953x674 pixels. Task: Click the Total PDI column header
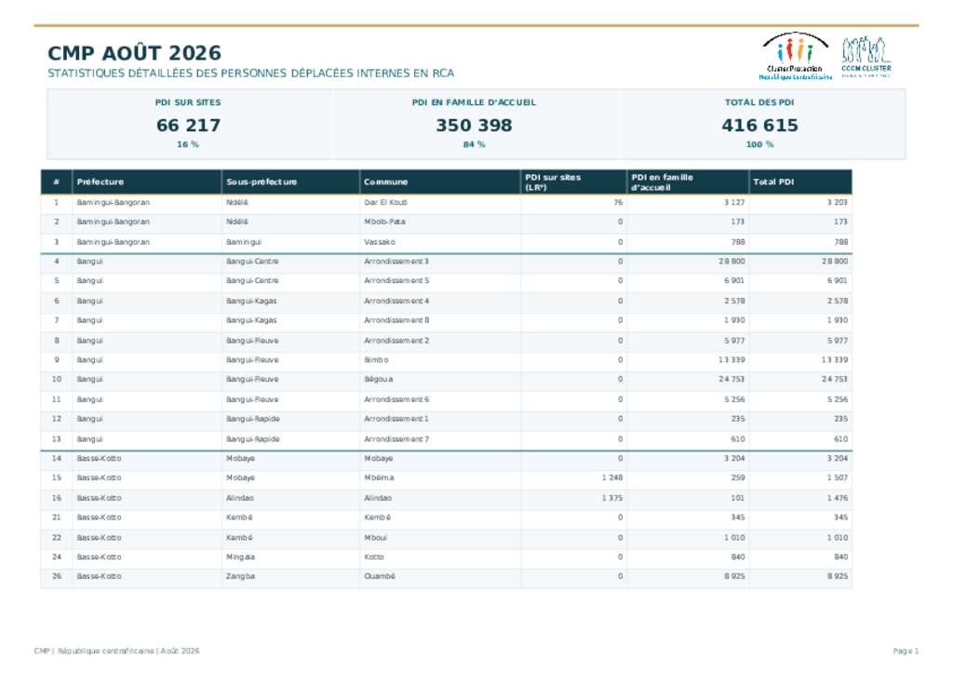(799, 182)
